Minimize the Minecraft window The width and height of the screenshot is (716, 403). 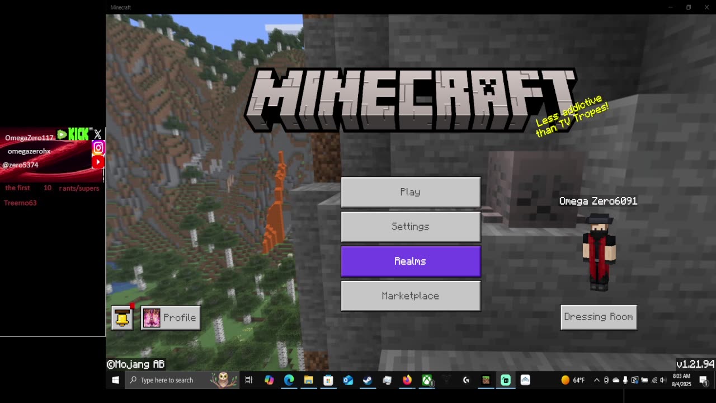tap(670, 7)
